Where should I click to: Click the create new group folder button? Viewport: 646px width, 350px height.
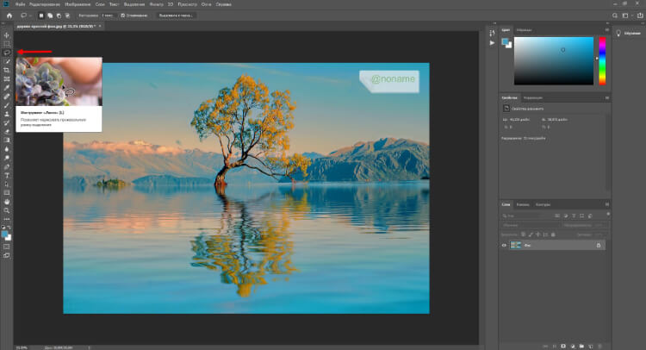click(x=581, y=347)
